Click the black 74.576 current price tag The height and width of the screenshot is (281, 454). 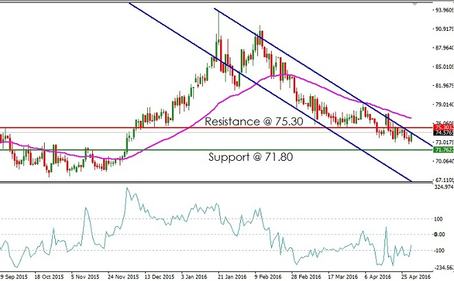[444, 133]
